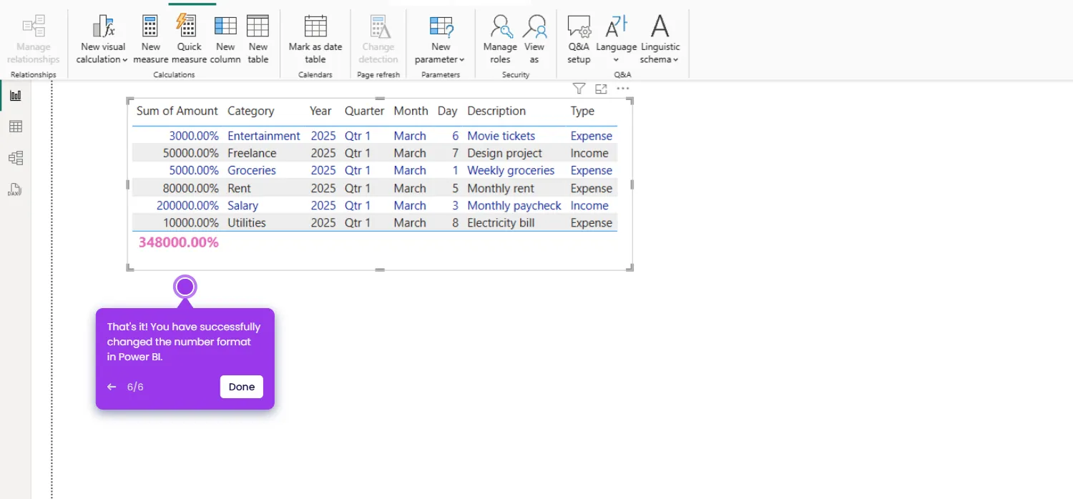Image resolution: width=1073 pixels, height=499 pixels.
Task: Select the Monthly paycheck description
Action: 514,205
